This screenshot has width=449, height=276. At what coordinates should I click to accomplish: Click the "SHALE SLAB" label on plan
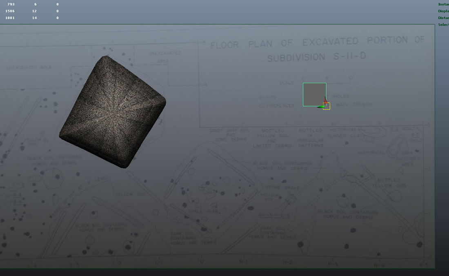(x=203, y=211)
